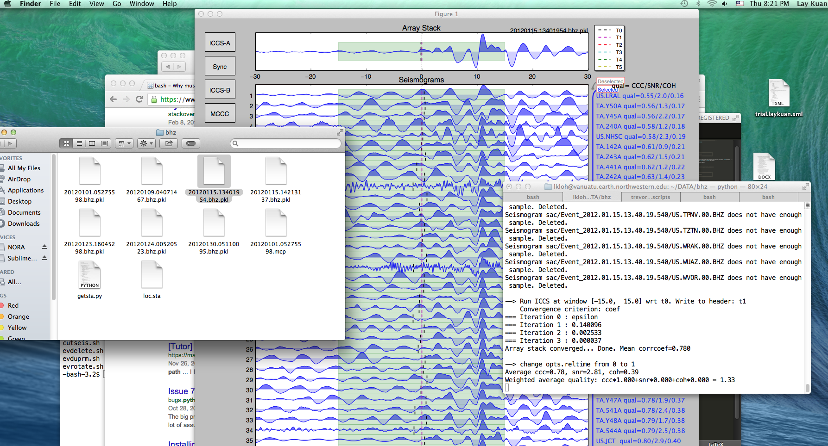Image resolution: width=828 pixels, height=446 pixels.
Task: Open the Go menu
Action: coord(117,4)
